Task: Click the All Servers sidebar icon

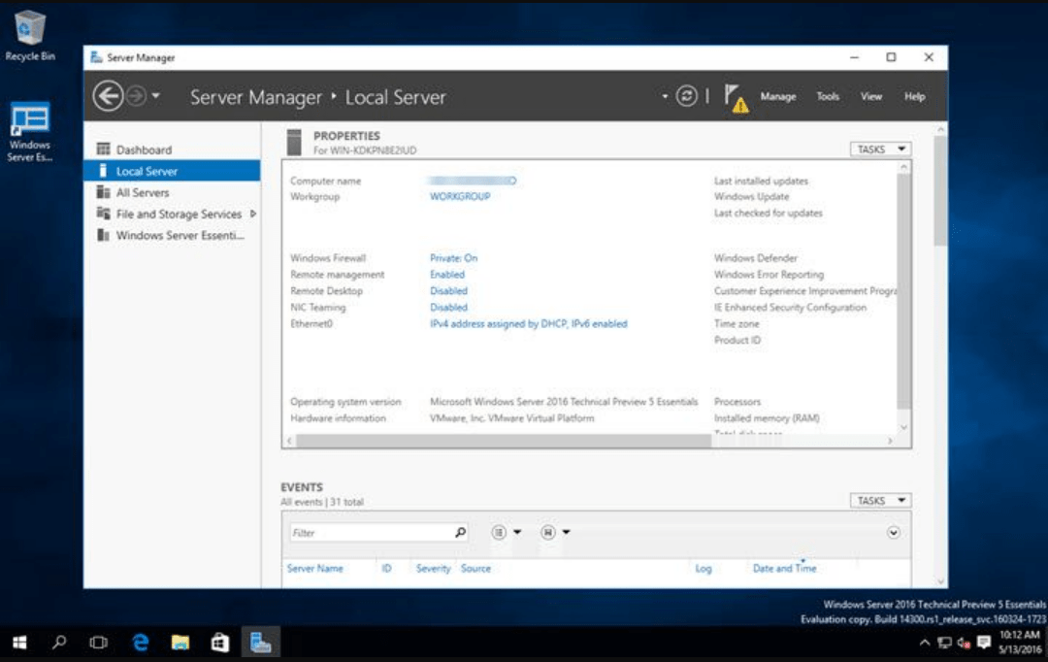Action: click(103, 192)
